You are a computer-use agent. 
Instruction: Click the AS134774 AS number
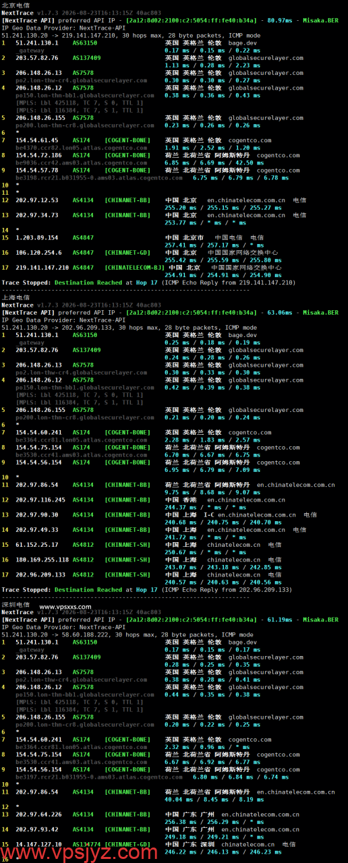pyautogui.click(x=86, y=843)
